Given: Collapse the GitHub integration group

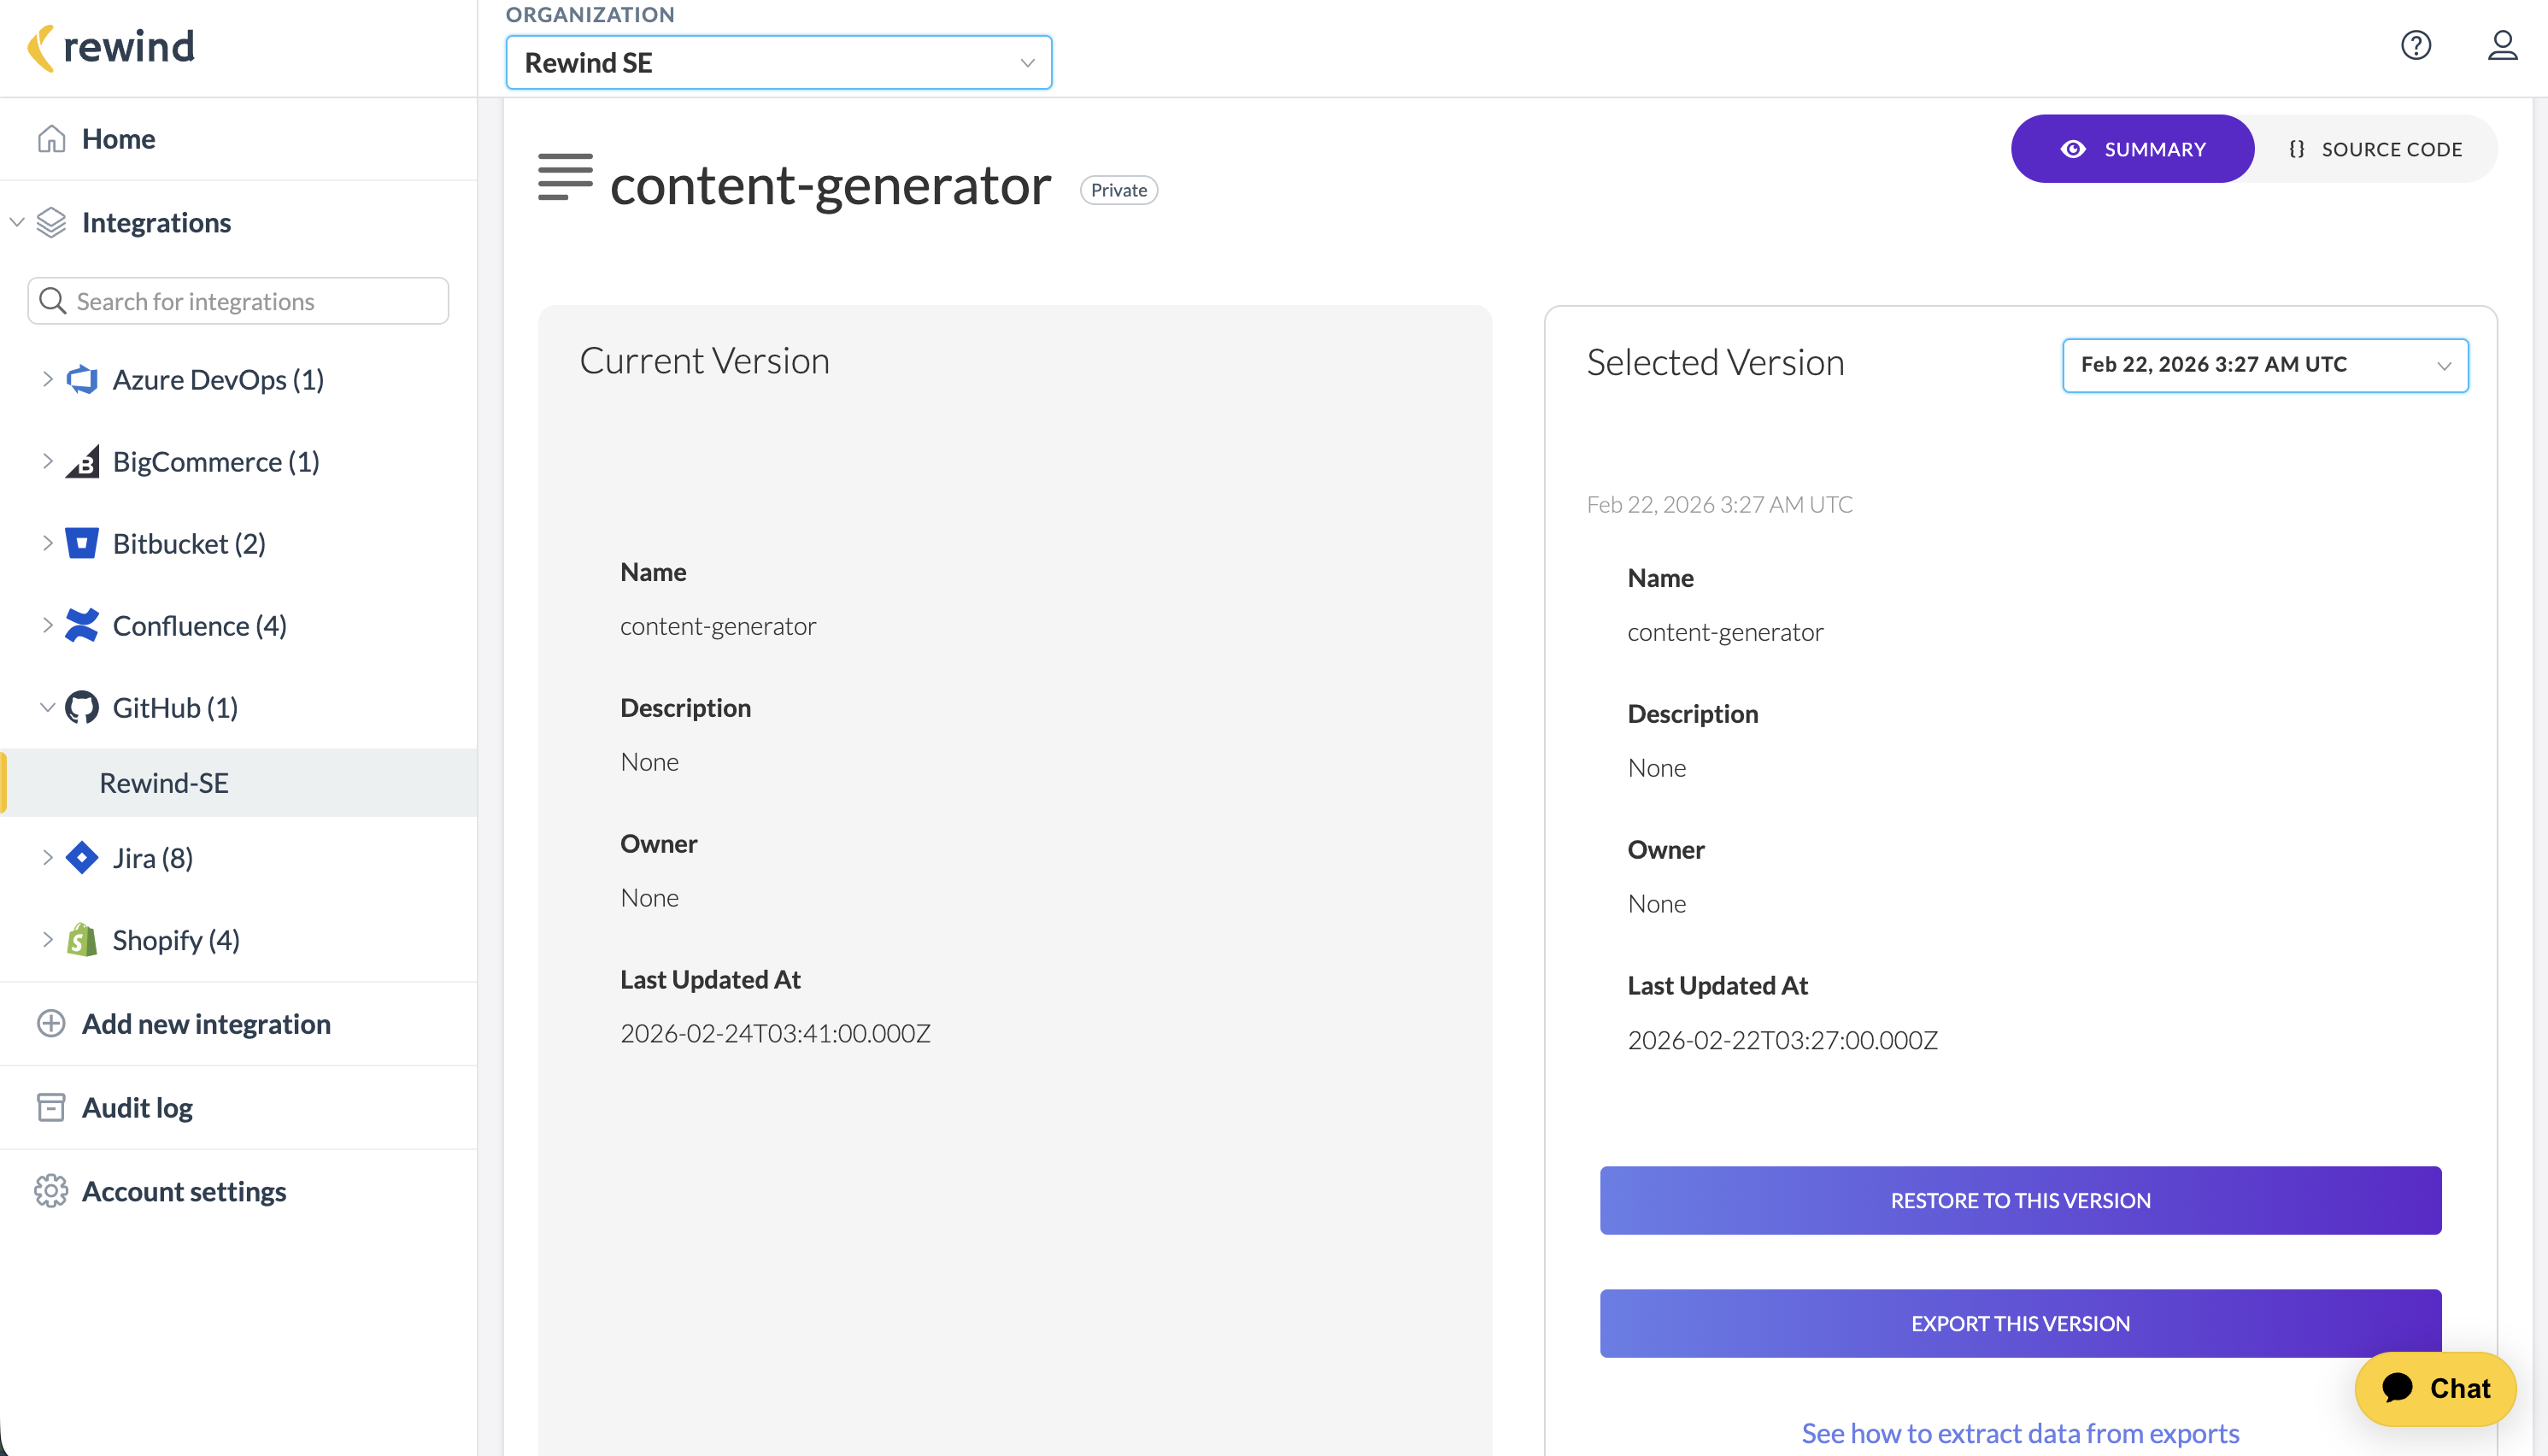Looking at the screenshot, I should click(47, 708).
